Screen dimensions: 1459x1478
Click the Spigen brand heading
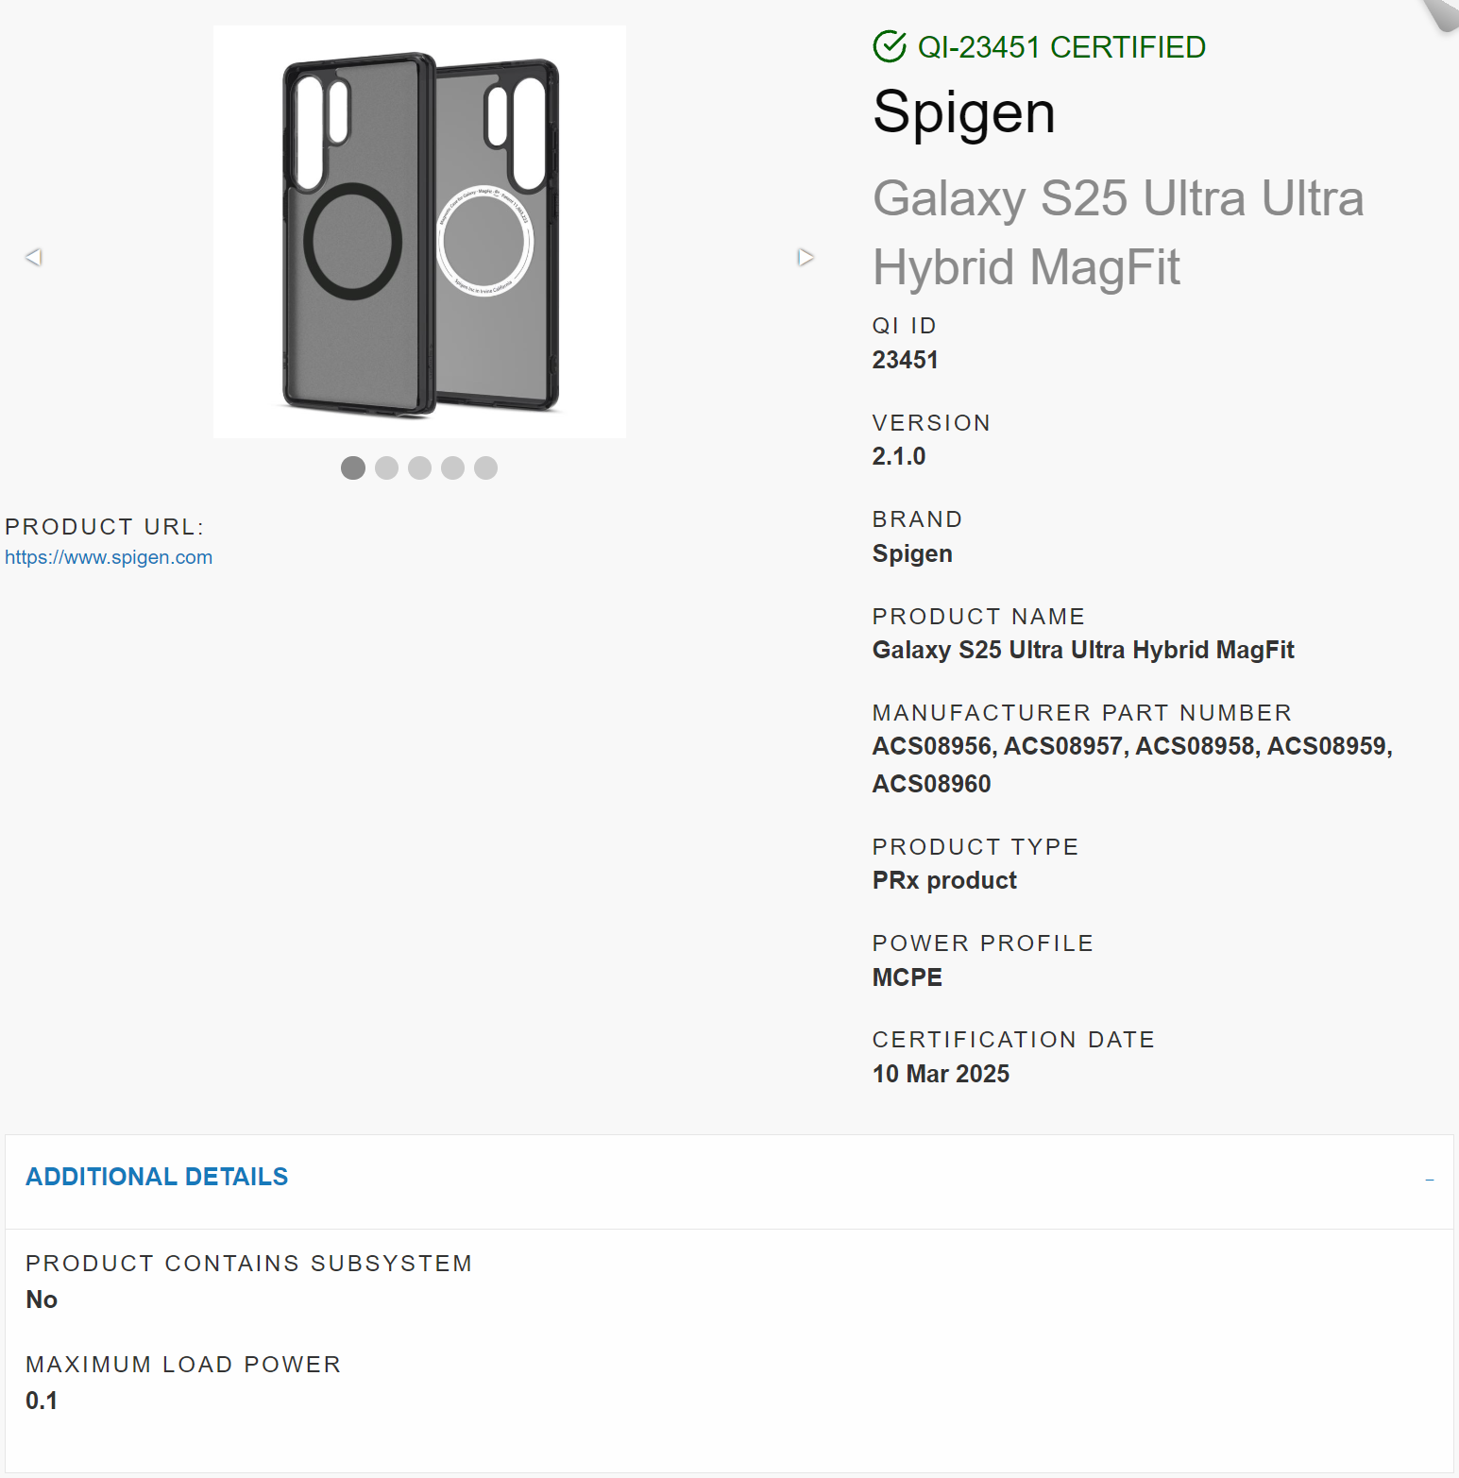pyautogui.click(x=963, y=112)
